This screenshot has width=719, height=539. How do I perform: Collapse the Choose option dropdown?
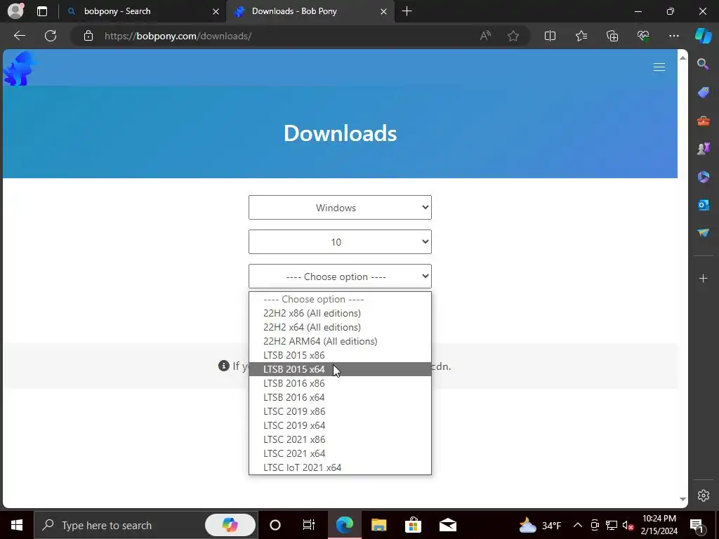click(340, 276)
